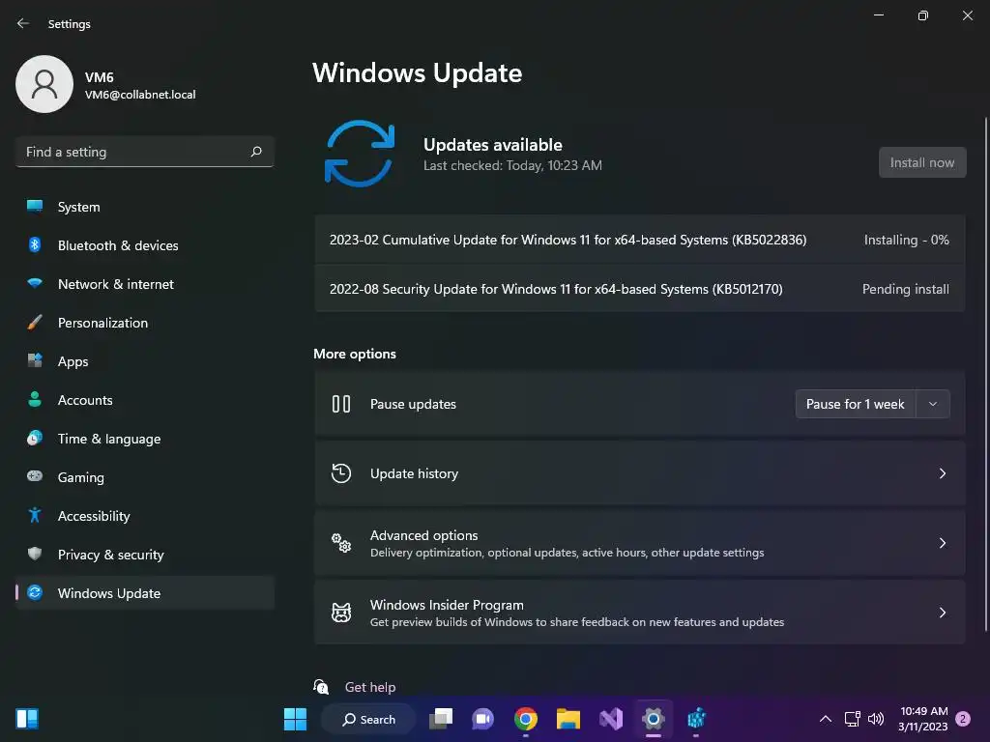Select the KB5022836 cumulative update row
990x742 pixels.
point(640,240)
